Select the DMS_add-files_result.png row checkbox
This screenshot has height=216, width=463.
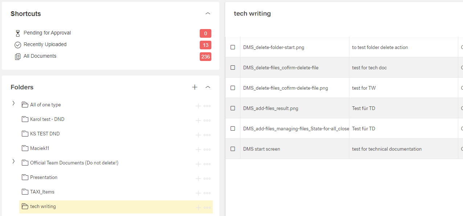click(x=233, y=108)
